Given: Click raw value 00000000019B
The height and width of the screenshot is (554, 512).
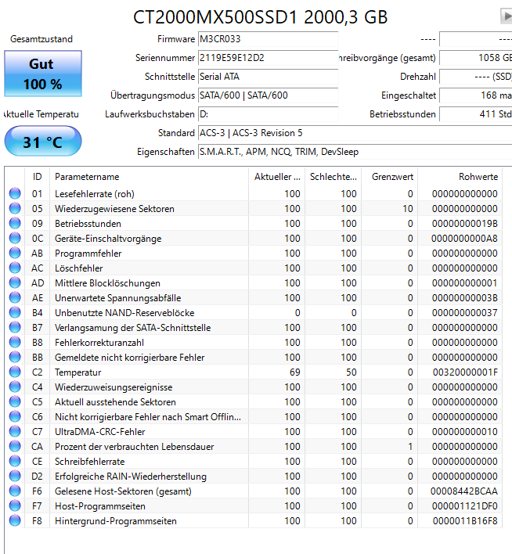Looking at the screenshot, I should point(464,224).
